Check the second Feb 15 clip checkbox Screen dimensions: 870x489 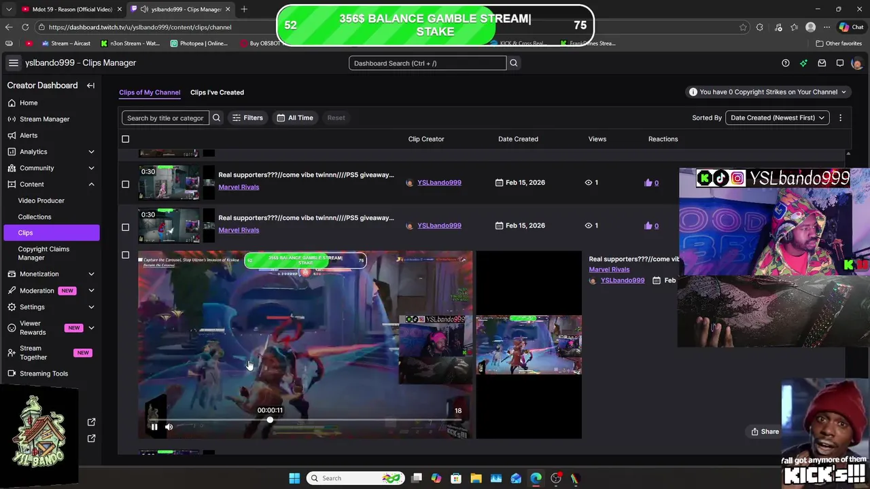point(125,227)
